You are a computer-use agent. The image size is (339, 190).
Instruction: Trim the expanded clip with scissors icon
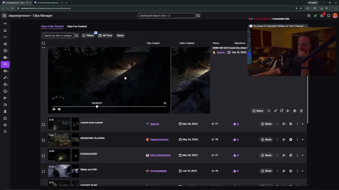coord(288,111)
